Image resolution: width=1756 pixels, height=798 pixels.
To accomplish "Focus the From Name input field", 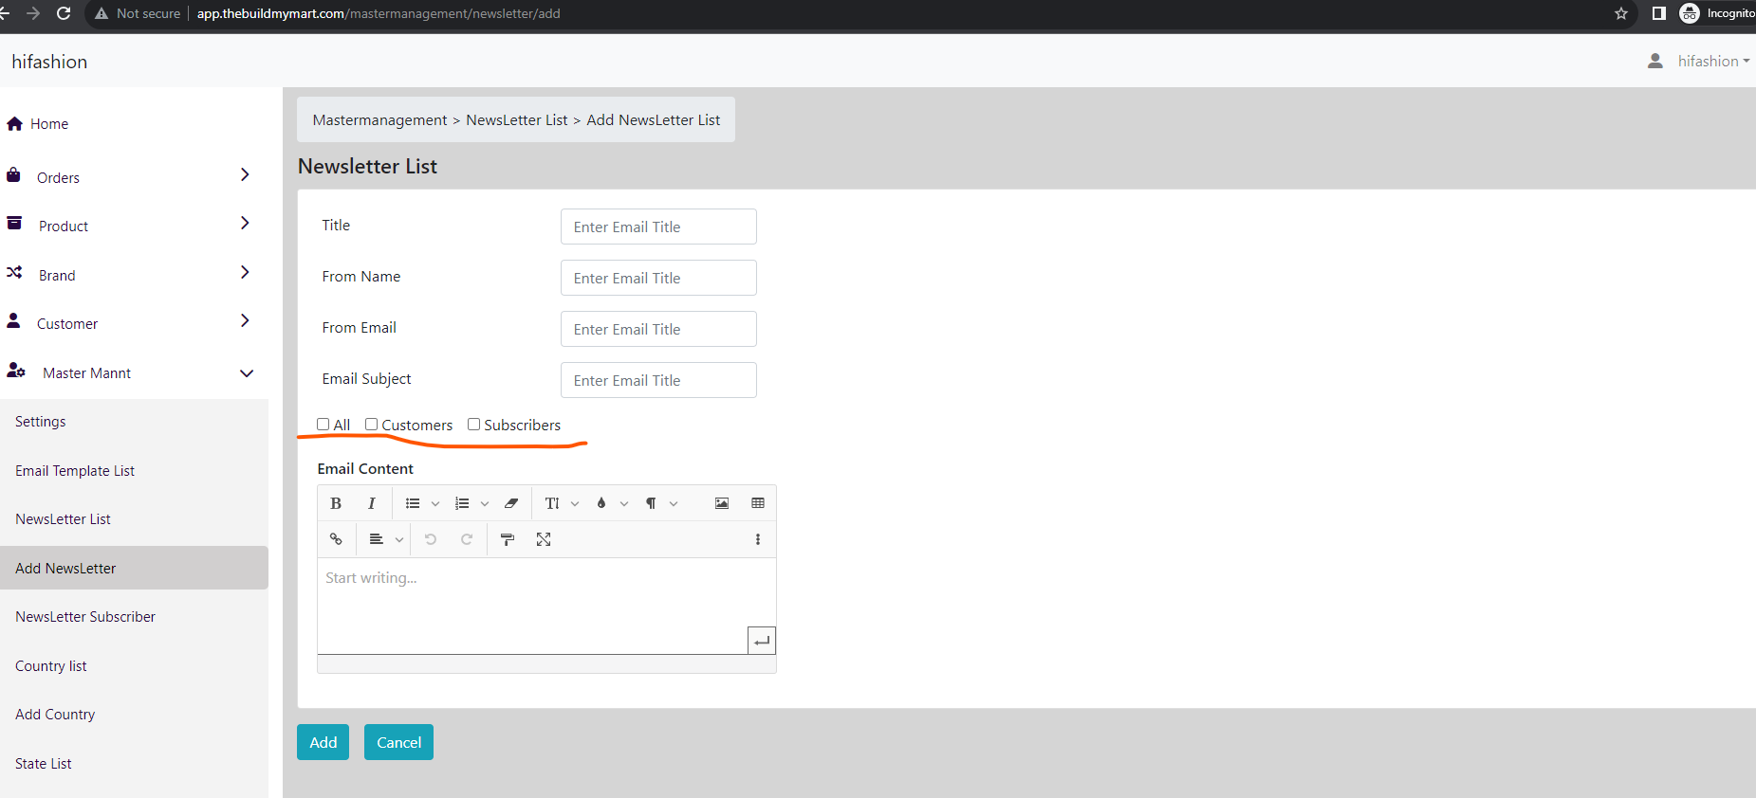I will tap(658, 278).
